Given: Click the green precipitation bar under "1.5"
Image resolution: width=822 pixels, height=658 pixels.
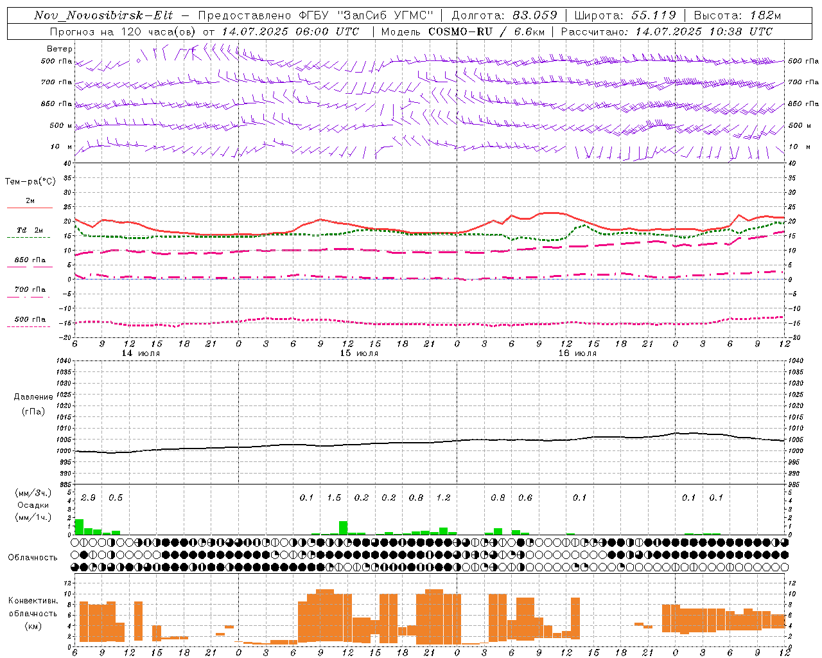Looking at the screenshot, I should 344,528.
